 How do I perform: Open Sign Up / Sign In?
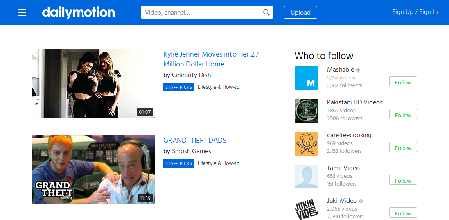pos(415,12)
